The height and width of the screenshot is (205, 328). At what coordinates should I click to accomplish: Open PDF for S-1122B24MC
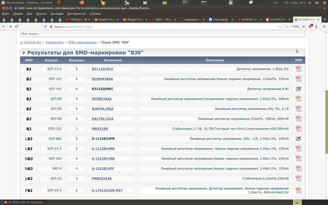298,148
